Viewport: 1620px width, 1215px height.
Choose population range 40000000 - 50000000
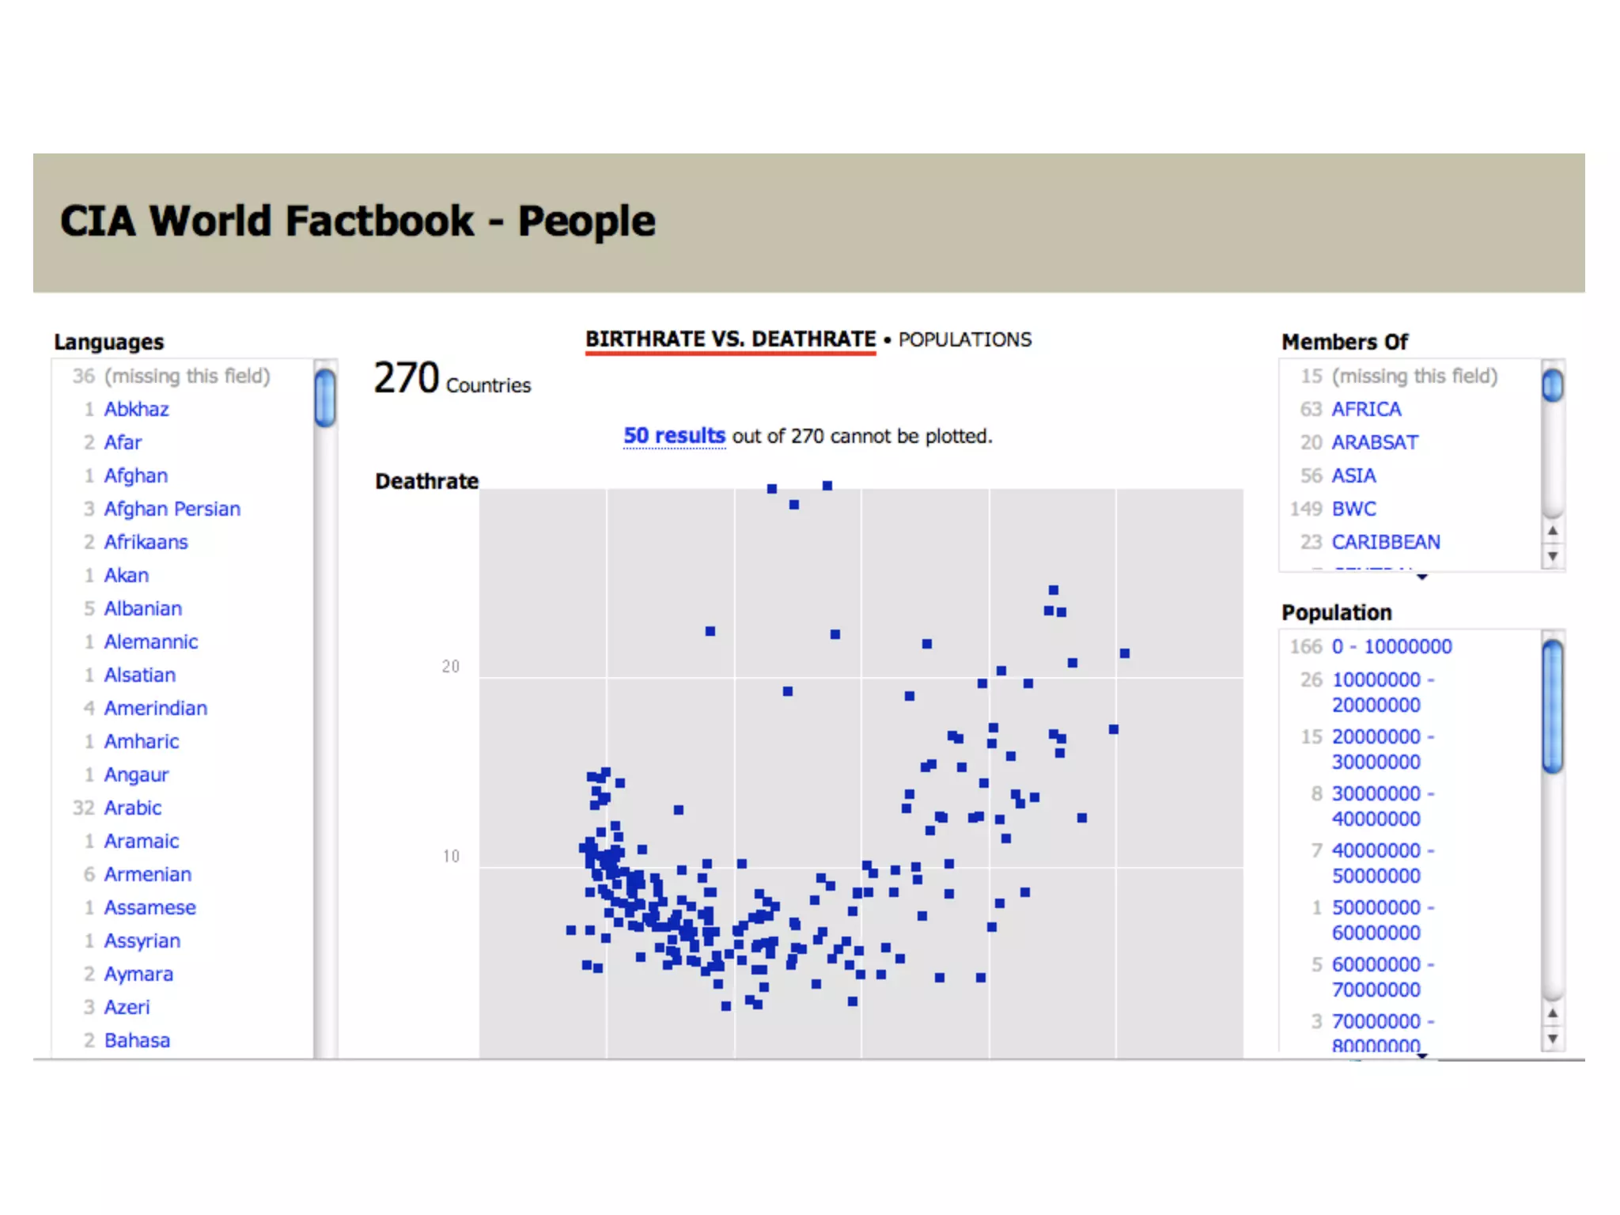pyautogui.click(x=1383, y=863)
